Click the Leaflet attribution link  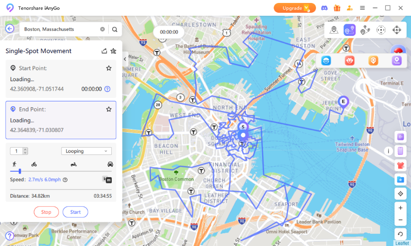tap(402, 244)
